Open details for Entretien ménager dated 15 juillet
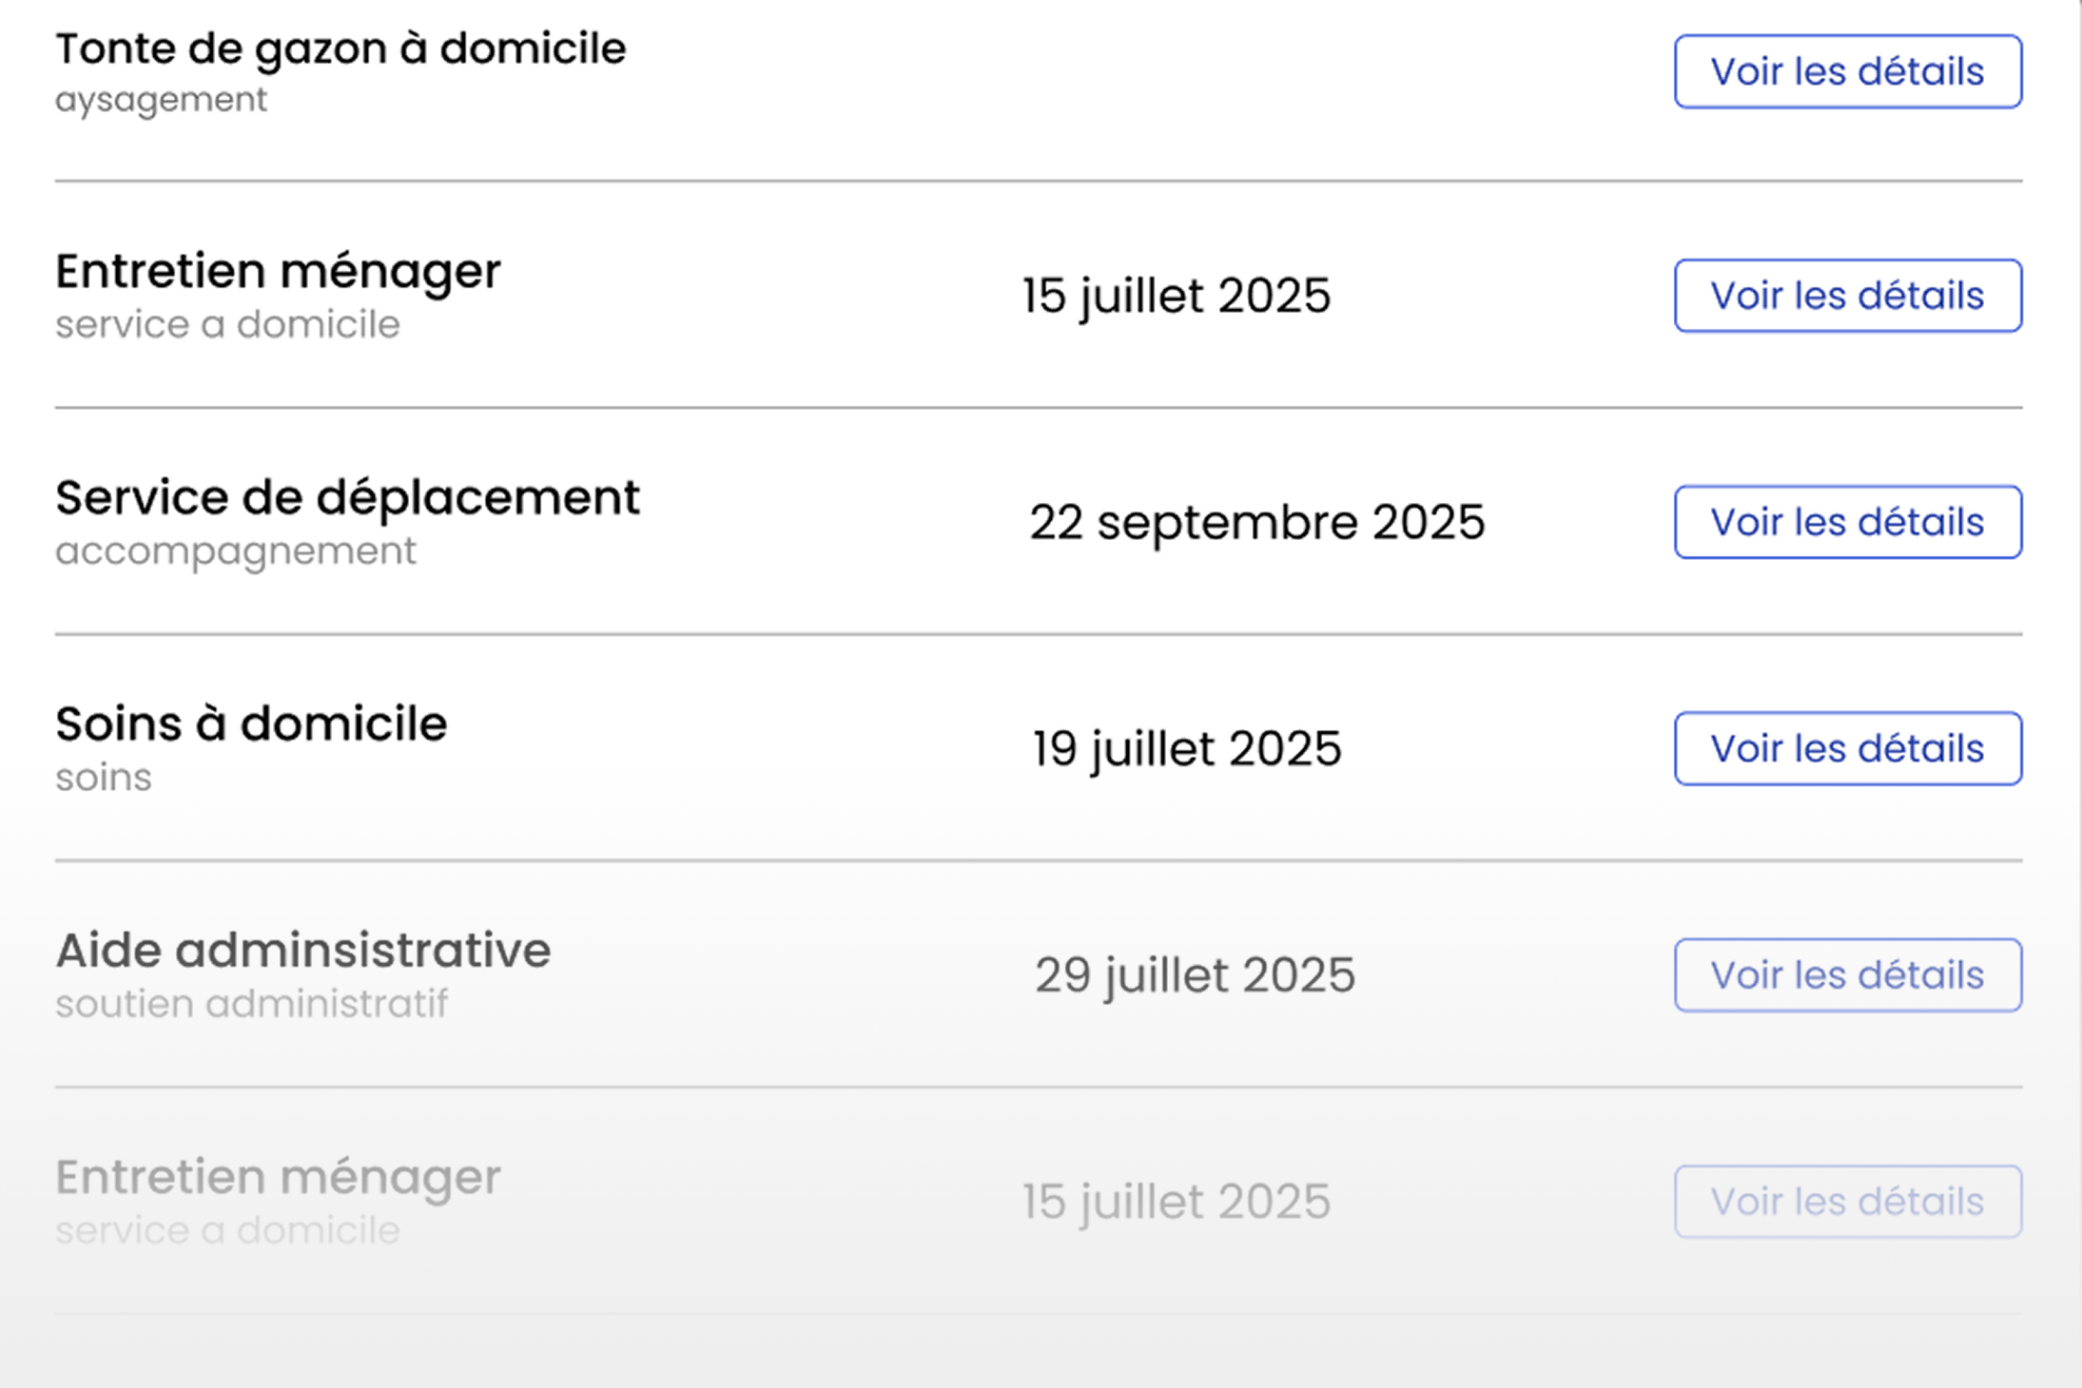 click(x=1847, y=296)
